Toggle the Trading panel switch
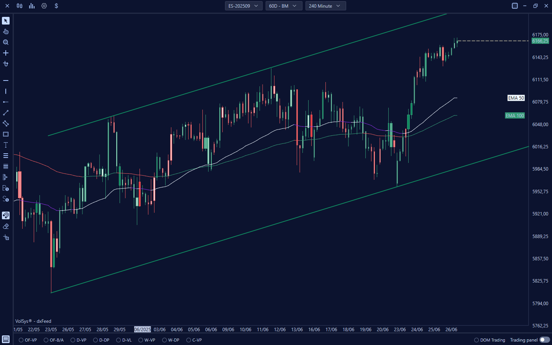Screen dimensions: 552x345 coord(544,340)
